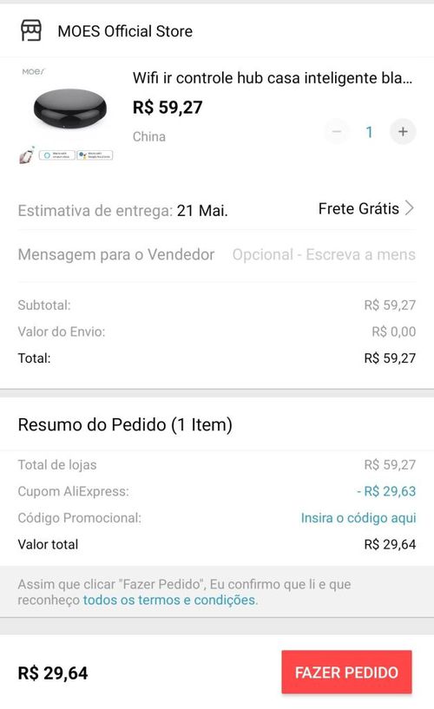Select the quantity number field

(x=370, y=132)
